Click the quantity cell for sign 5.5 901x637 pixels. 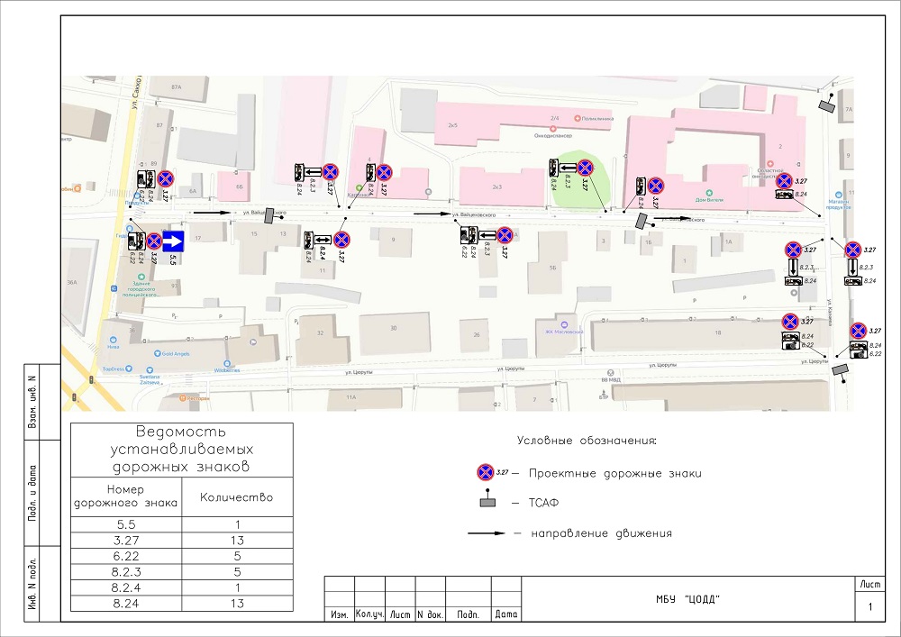pyautogui.click(x=236, y=524)
